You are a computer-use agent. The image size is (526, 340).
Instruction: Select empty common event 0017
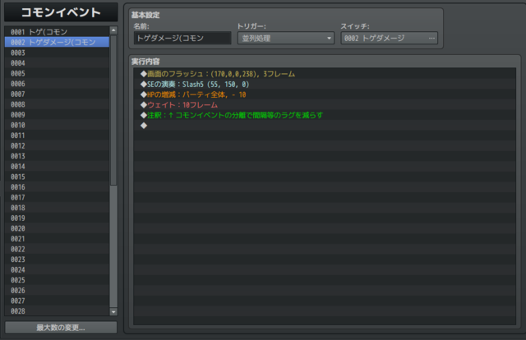(57, 197)
